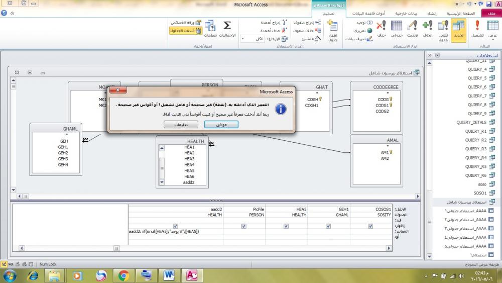Uncheck the Show box under HEA5 column
Image resolution: width=502 pixels, height=283 pixels.
click(286, 226)
